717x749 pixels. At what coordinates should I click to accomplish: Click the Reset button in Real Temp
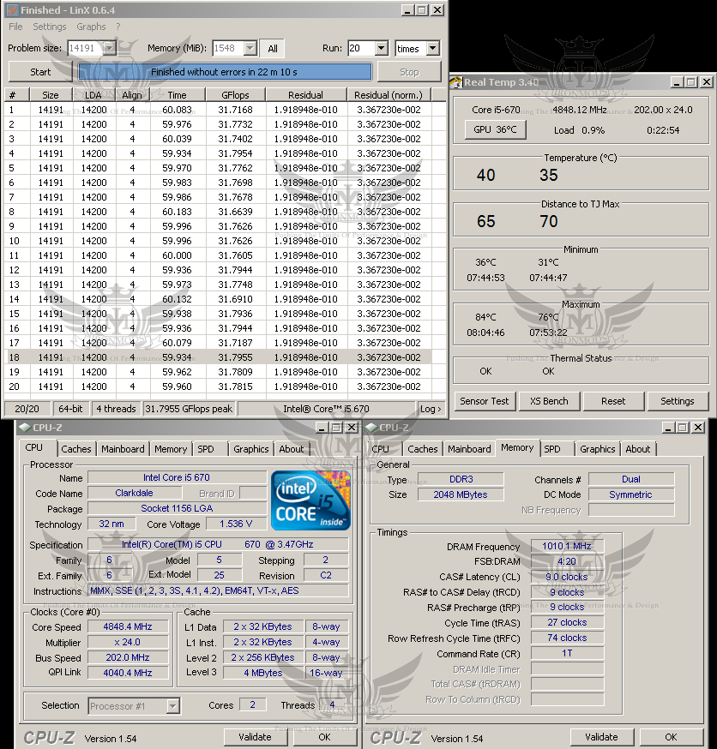(x=613, y=401)
